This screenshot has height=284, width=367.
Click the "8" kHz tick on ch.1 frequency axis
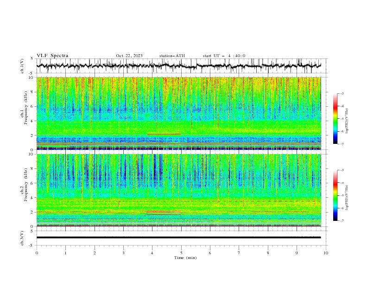click(x=32, y=92)
